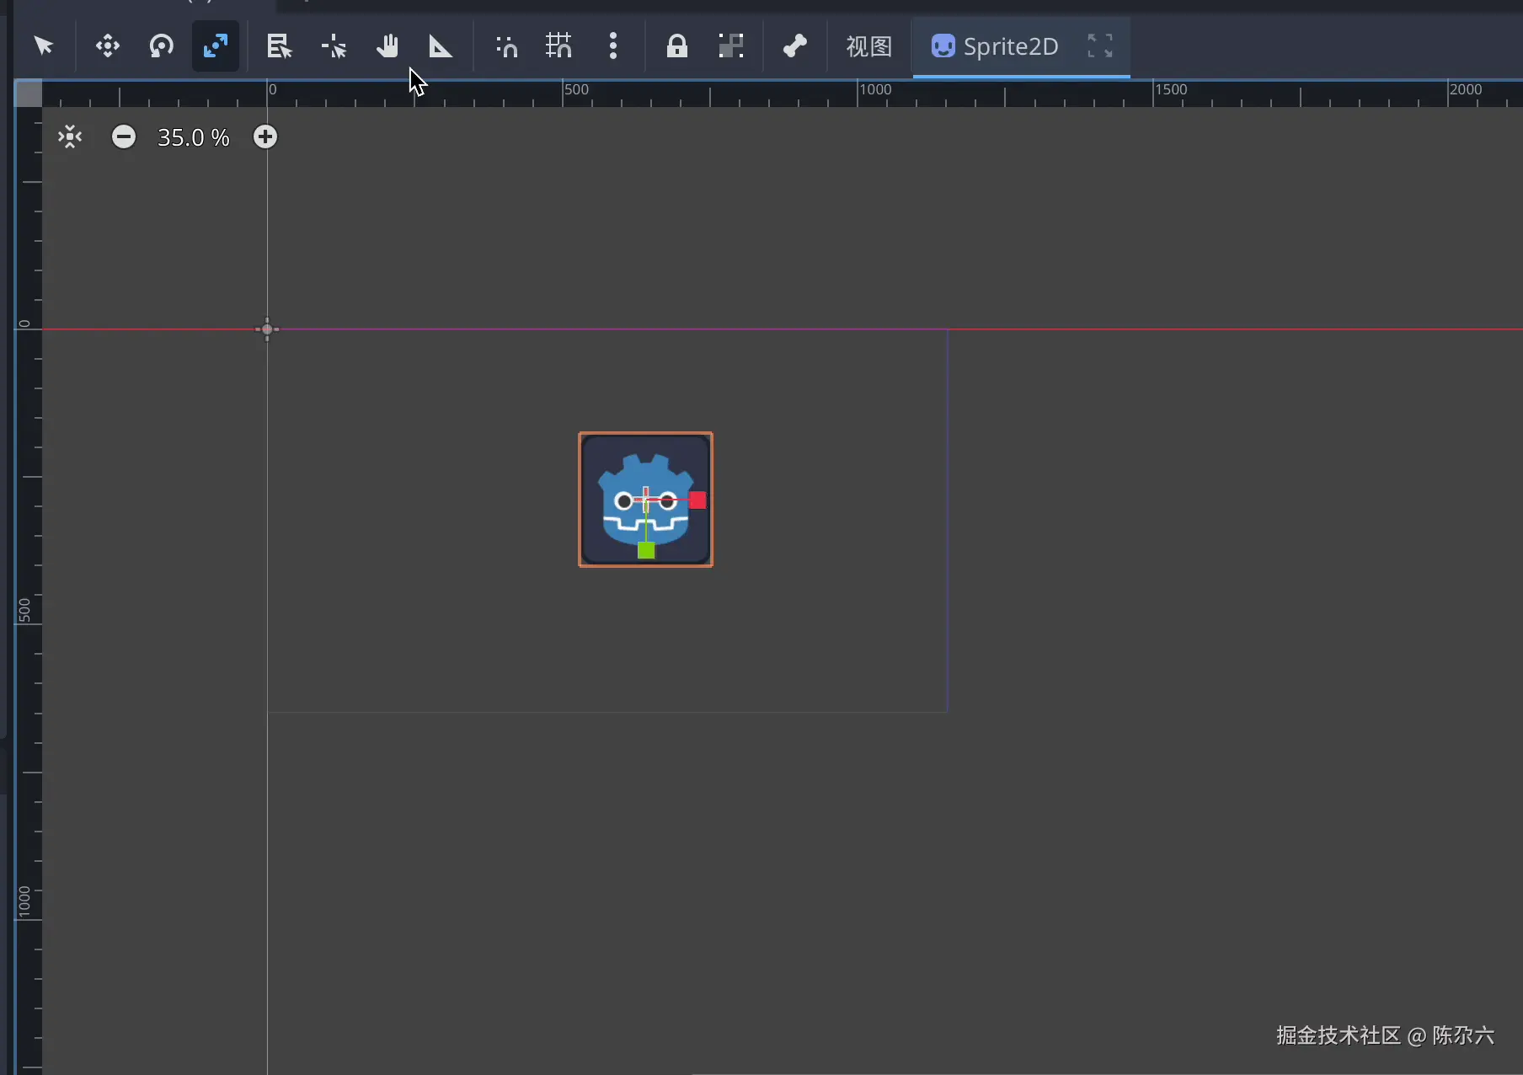The width and height of the screenshot is (1523, 1075).
Task: Open the list of selectable nodes tool
Action: [x=279, y=45]
